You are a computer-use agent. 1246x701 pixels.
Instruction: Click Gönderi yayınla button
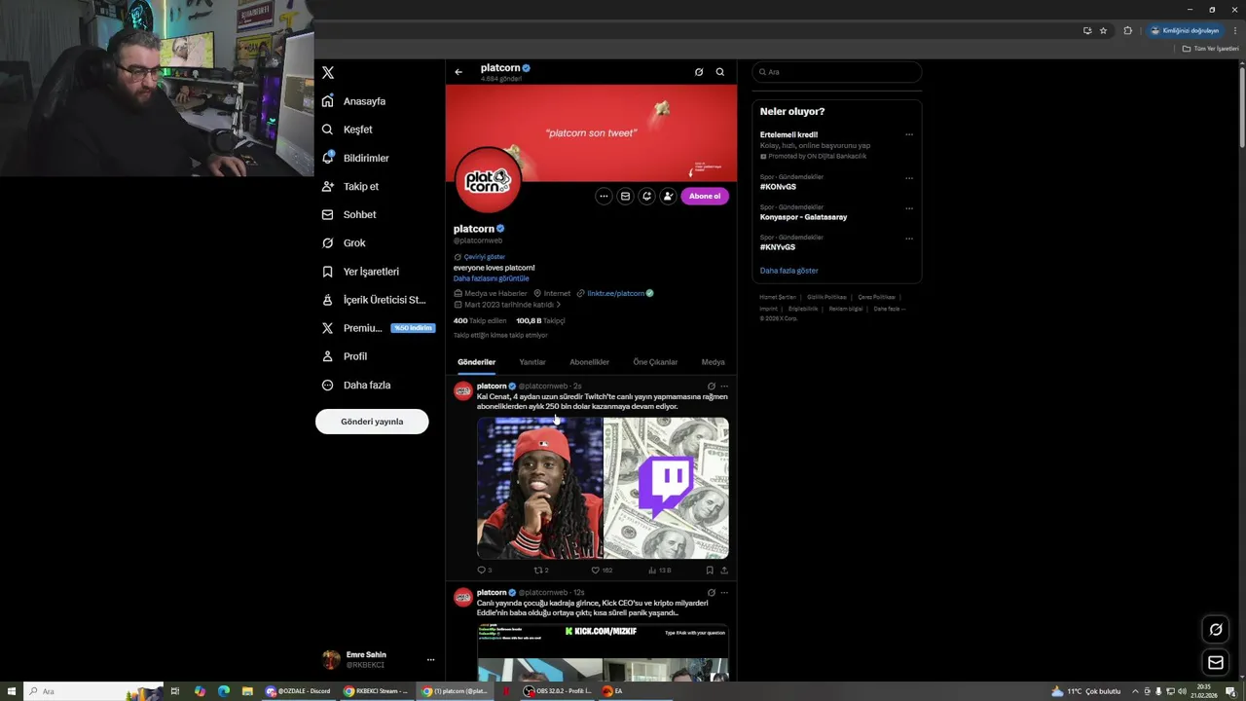[x=372, y=422]
